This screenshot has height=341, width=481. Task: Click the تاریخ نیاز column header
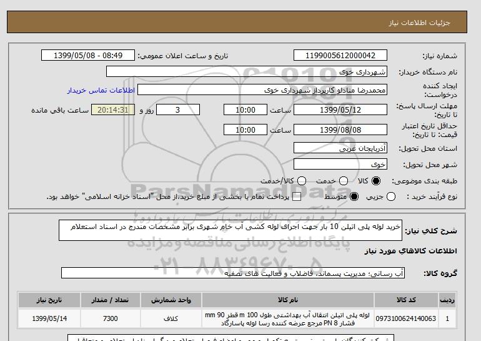49,300
